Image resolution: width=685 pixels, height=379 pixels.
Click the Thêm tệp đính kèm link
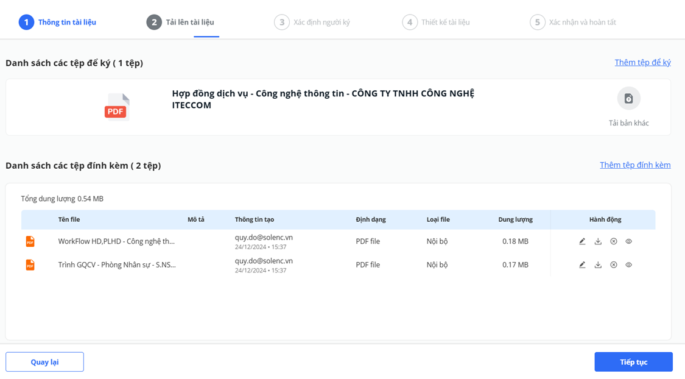(635, 165)
